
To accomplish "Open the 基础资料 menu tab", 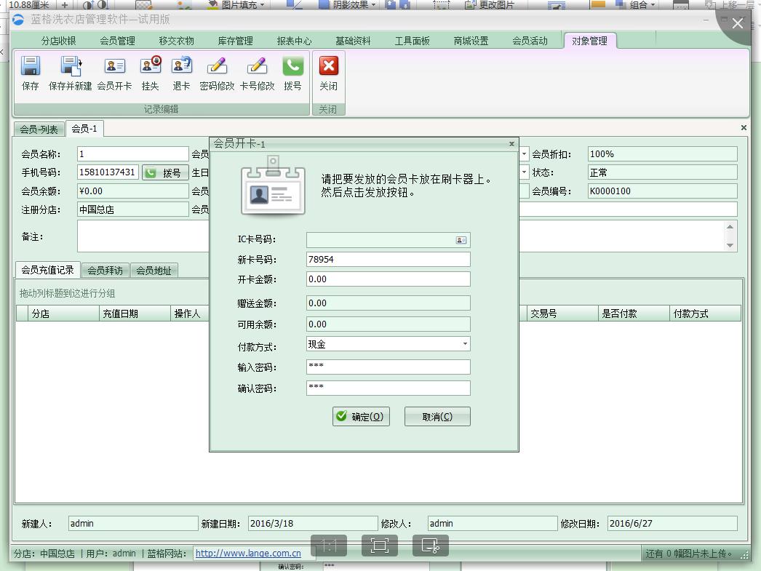I will pyautogui.click(x=353, y=41).
